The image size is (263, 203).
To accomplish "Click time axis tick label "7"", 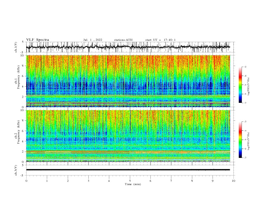I will click(x=171, y=181).
